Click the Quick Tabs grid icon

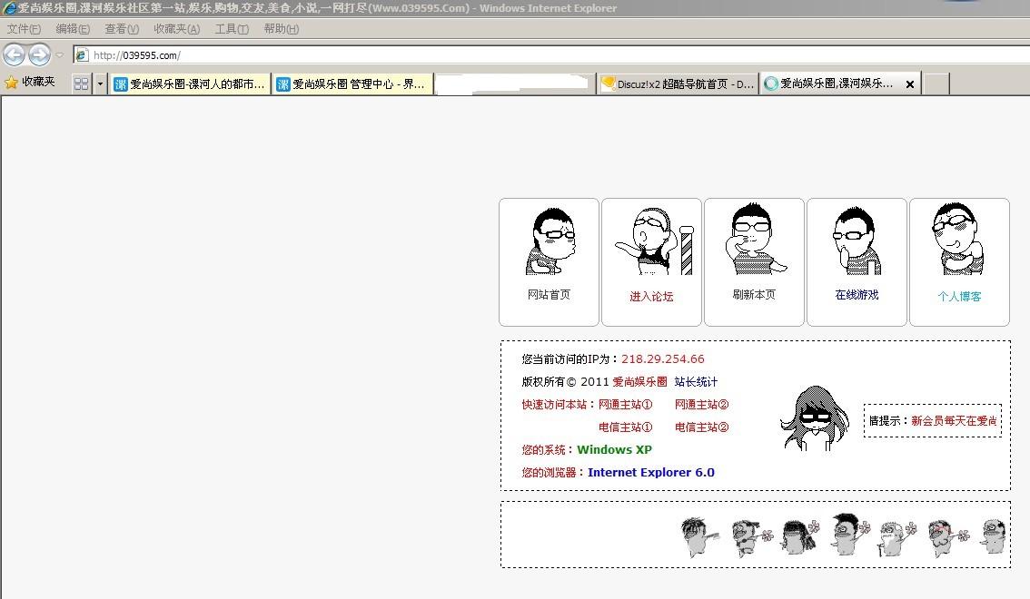coord(81,83)
